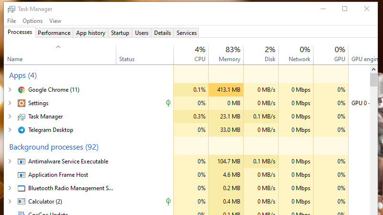Image resolution: width=383 pixels, height=215 pixels.
Task: Click the green leaf status icon for Settings
Action: pyautogui.click(x=168, y=103)
